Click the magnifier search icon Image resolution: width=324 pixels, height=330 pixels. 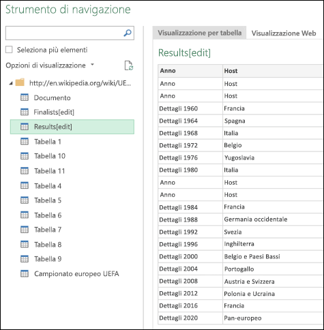(x=128, y=33)
